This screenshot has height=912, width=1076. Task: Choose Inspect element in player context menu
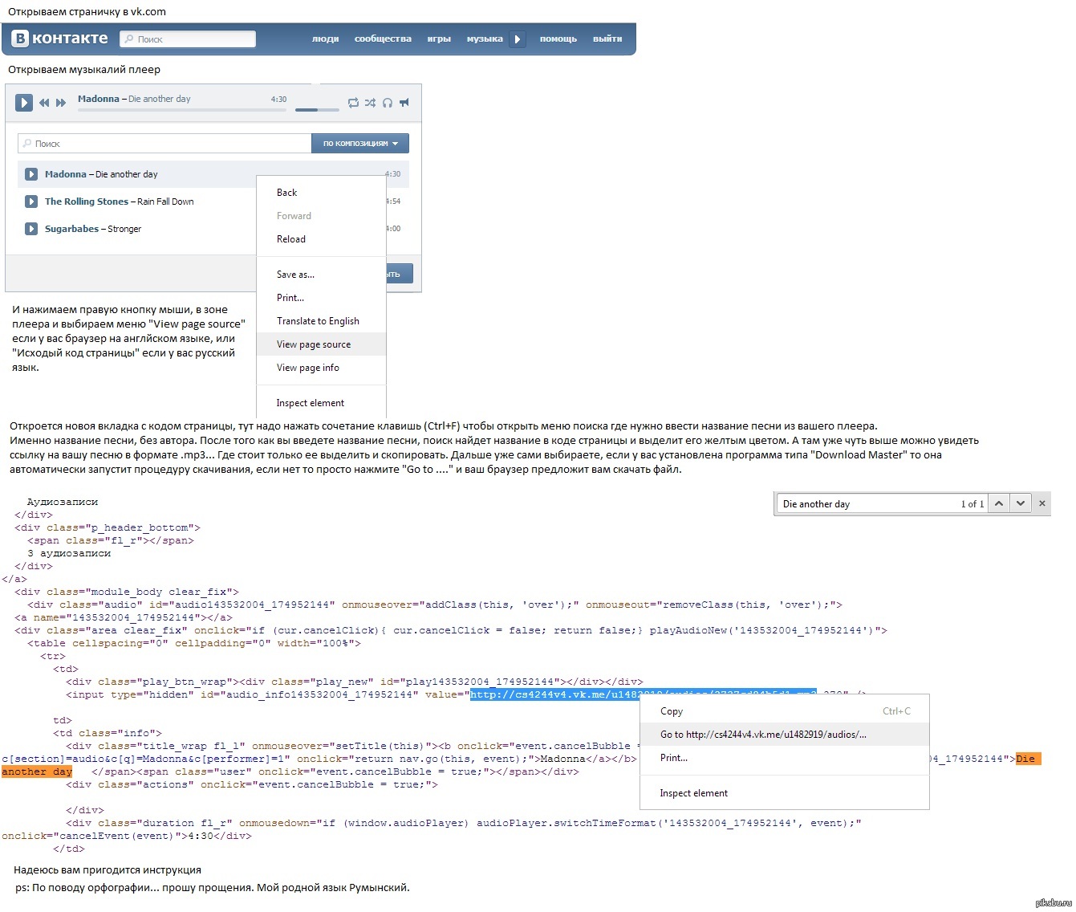point(321,403)
